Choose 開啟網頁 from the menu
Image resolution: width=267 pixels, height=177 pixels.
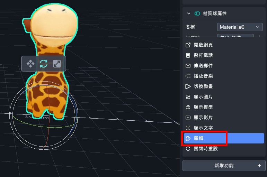pos(203,45)
